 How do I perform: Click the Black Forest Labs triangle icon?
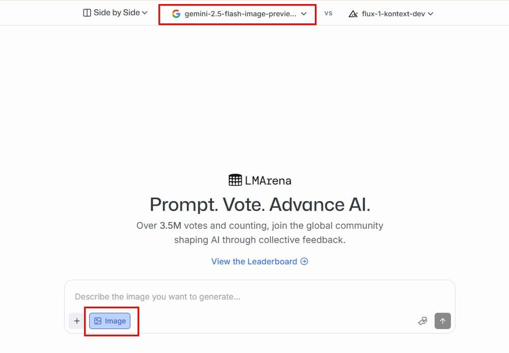tap(354, 14)
